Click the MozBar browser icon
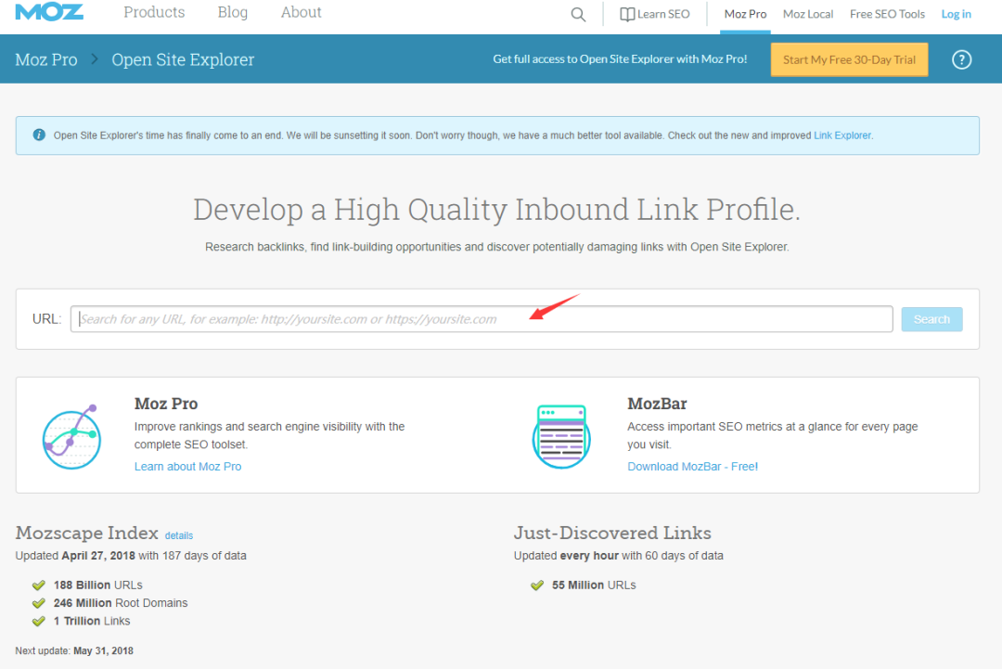 click(561, 435)
